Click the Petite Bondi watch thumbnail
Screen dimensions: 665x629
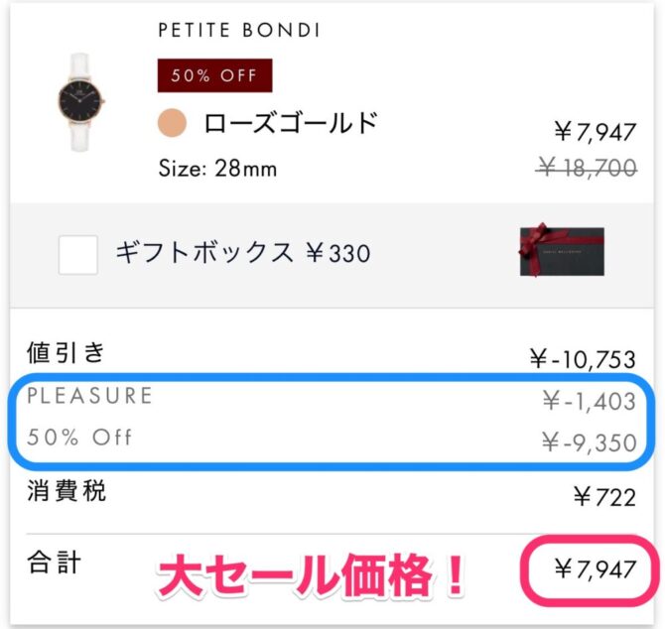pyautogui.click(x=80, y=100)
